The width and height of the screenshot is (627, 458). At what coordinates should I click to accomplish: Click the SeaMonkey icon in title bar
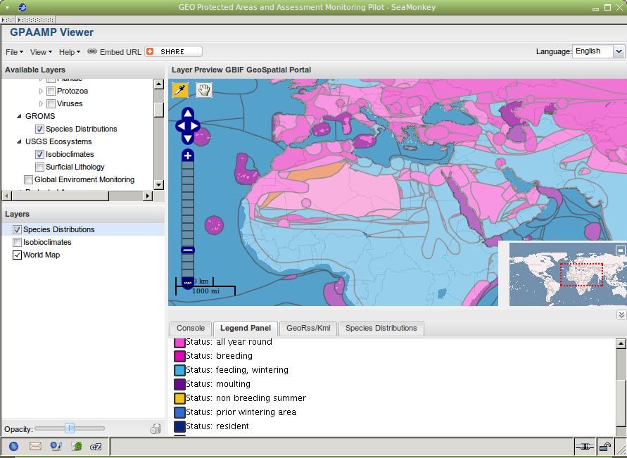click(x=23, y=7)
